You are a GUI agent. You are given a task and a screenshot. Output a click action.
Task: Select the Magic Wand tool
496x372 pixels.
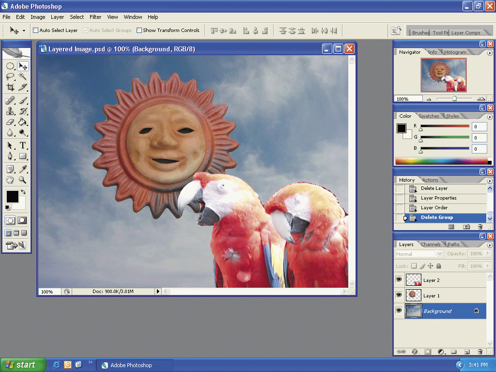(x=23, y=77)
